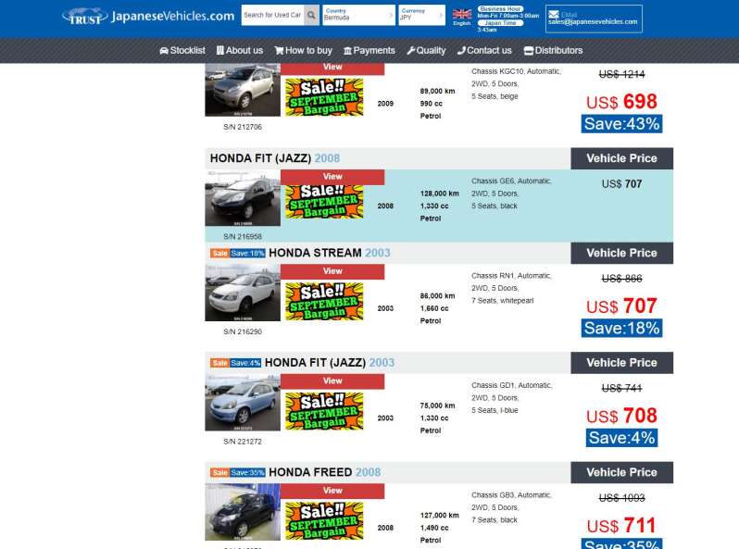Click the S/N 221272 serial number
This screenshot has height=549, width=739.
point(243,442)
